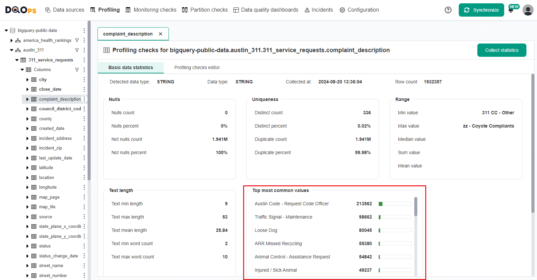537x280 pixels.
Task: Open the three-dot menu for latitude column
Action: point(84,168)
